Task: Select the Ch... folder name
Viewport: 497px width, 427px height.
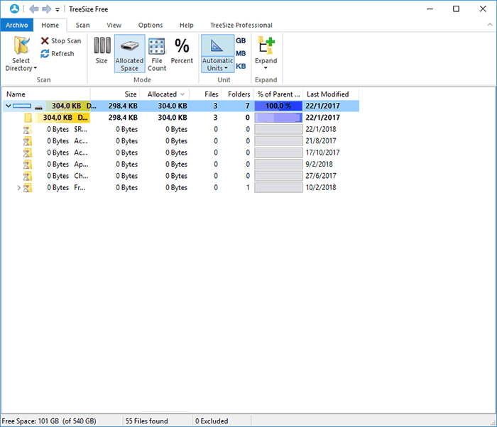Action: tap(81, 176)
